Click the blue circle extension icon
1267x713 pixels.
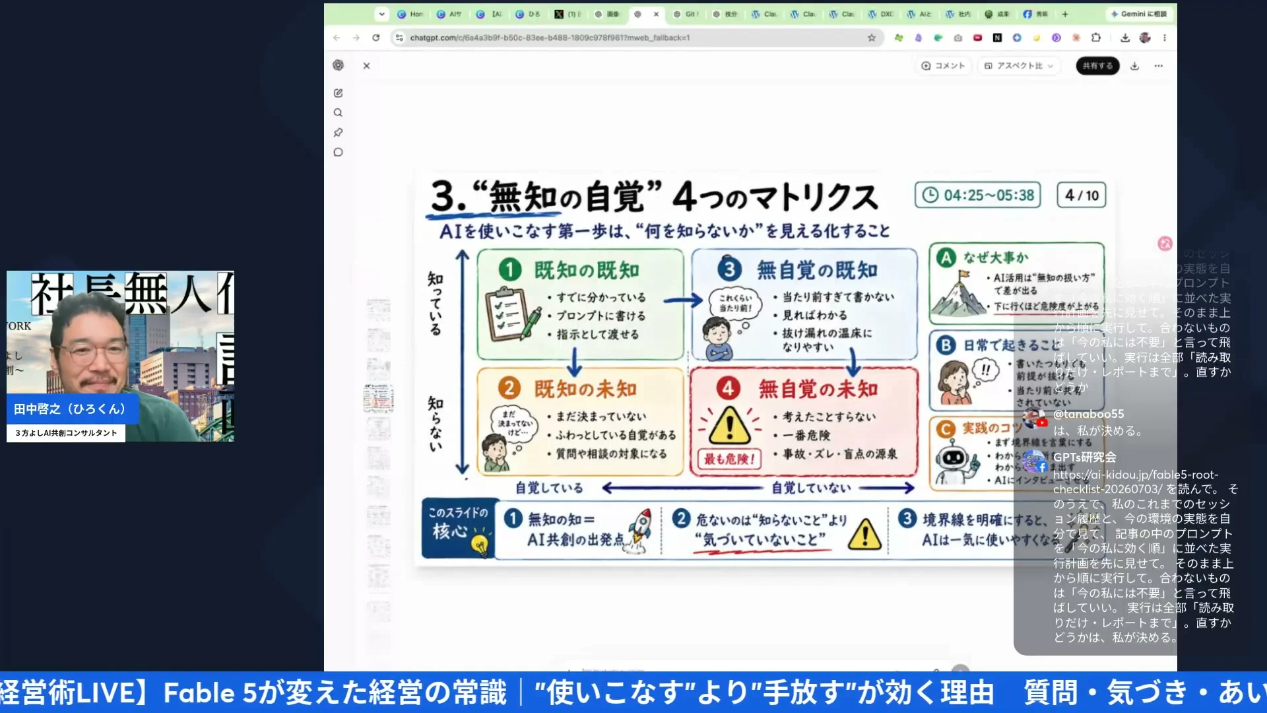(x=1017, y=38)
